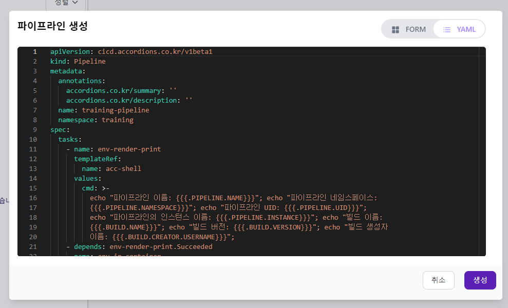Click the {{{.BUILD.CREATOR.USERNAME}}} template variable

point(170,237)
